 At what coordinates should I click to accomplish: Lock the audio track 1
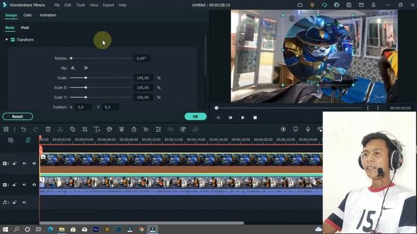[x=14, y=202]
